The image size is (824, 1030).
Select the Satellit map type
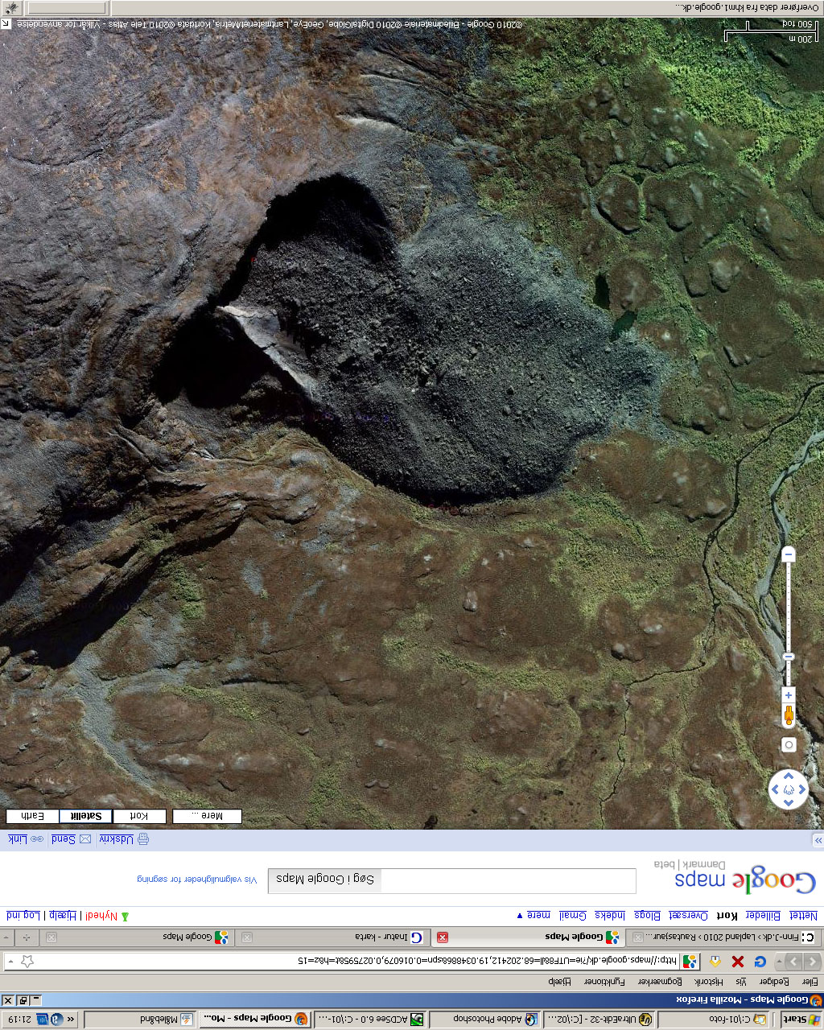coord(86,816)
